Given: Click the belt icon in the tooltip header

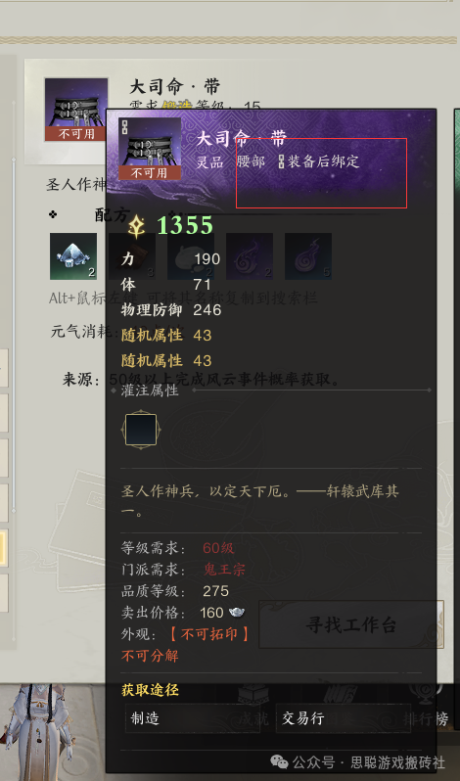Looking at the screenshot, I should coord(150,149).
